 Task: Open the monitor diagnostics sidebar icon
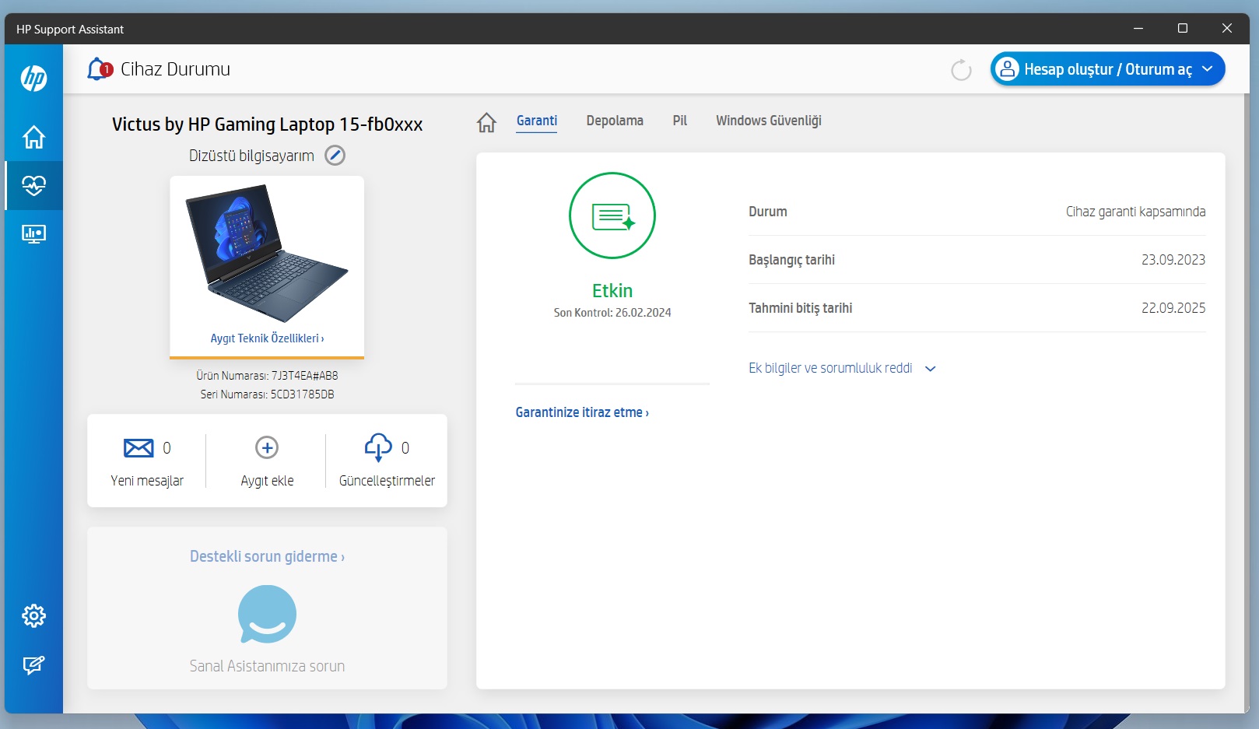[33, 234]
